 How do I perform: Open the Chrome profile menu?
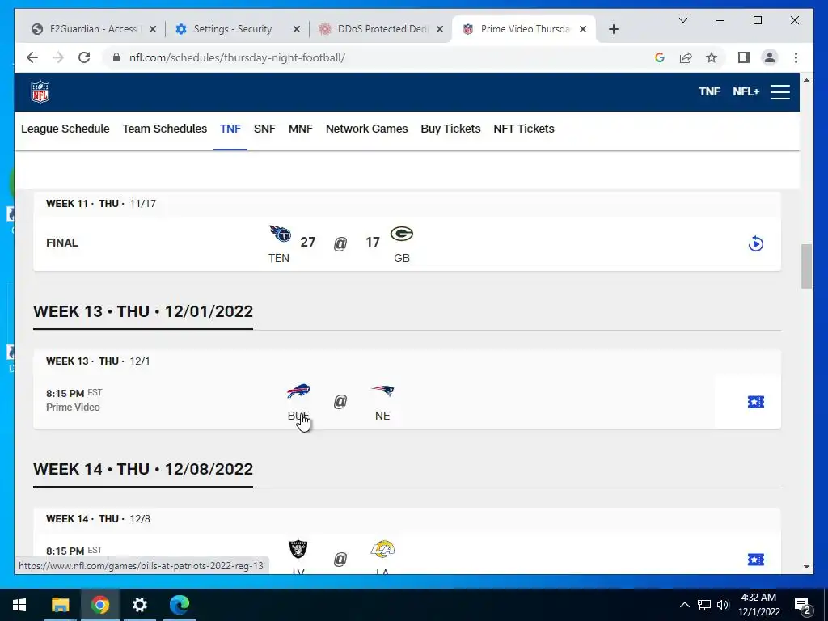coord(770,57)
